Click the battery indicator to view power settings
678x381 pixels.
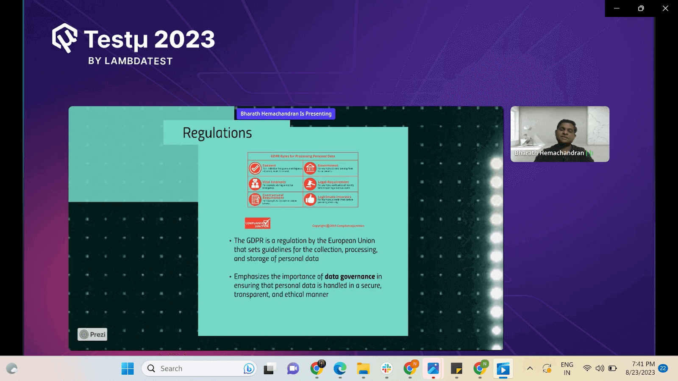click(x=612, y=368)
